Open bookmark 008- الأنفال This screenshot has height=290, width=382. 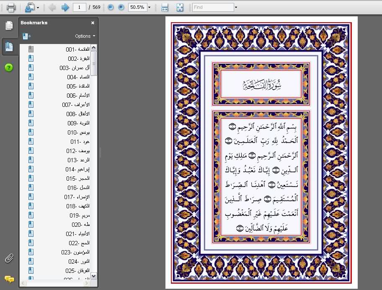(78, 114)
